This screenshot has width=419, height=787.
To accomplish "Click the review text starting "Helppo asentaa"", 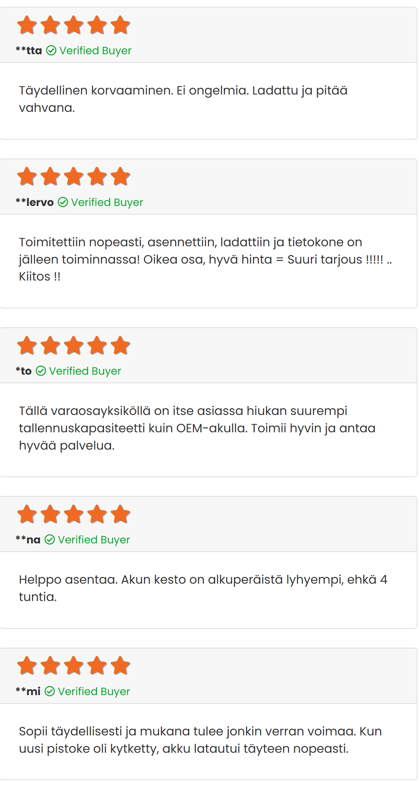I will (203, 588).
